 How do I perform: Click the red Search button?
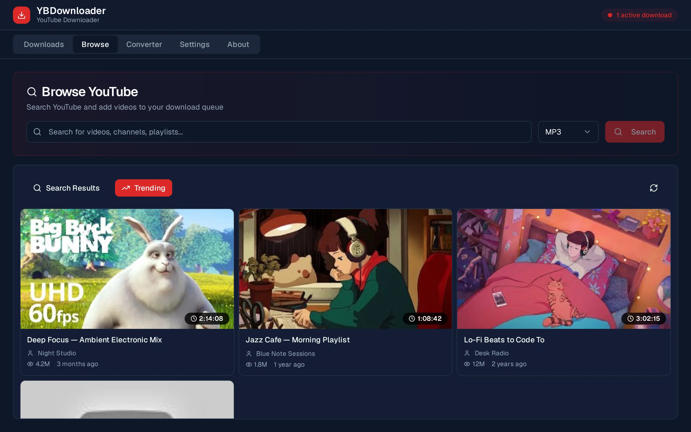coord(635,132)
